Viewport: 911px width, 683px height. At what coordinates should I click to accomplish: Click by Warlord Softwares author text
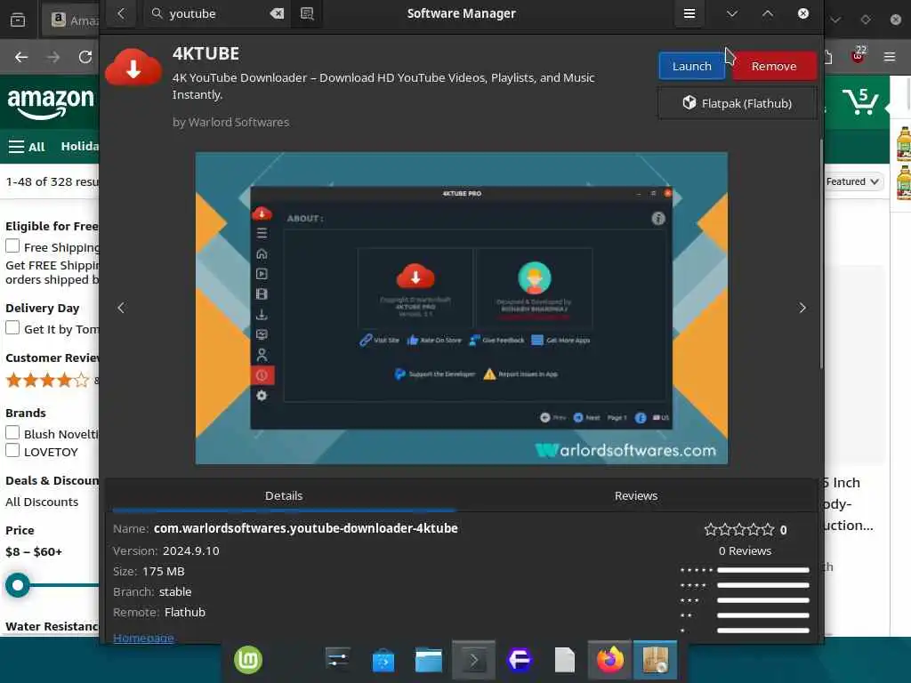pos(230,122)
